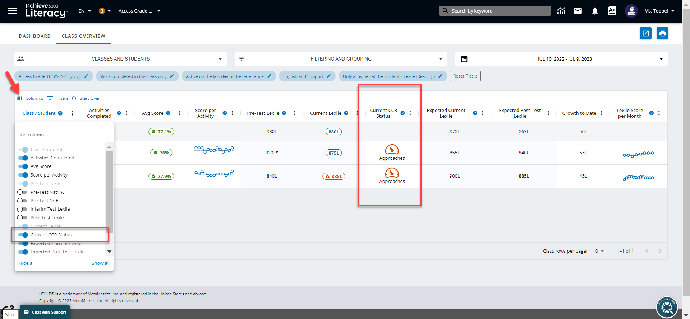Enable Interim Test Lexile column
This screenshot has width=690, height=319.
pyautogui.click(x=22, y=209)
